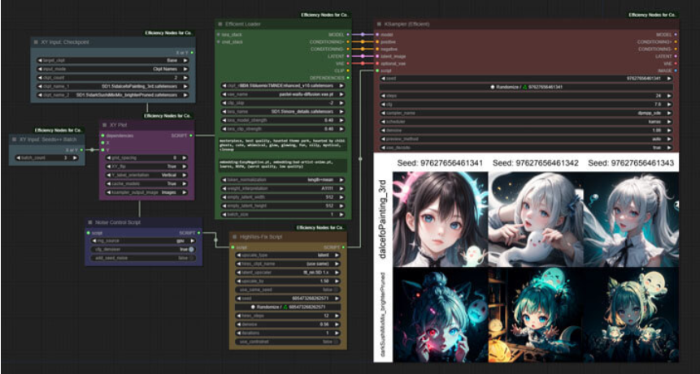Click the Efficient Loader cnet_stack input socket
This screenshot has width=700, height=374.
coord(219,42)
